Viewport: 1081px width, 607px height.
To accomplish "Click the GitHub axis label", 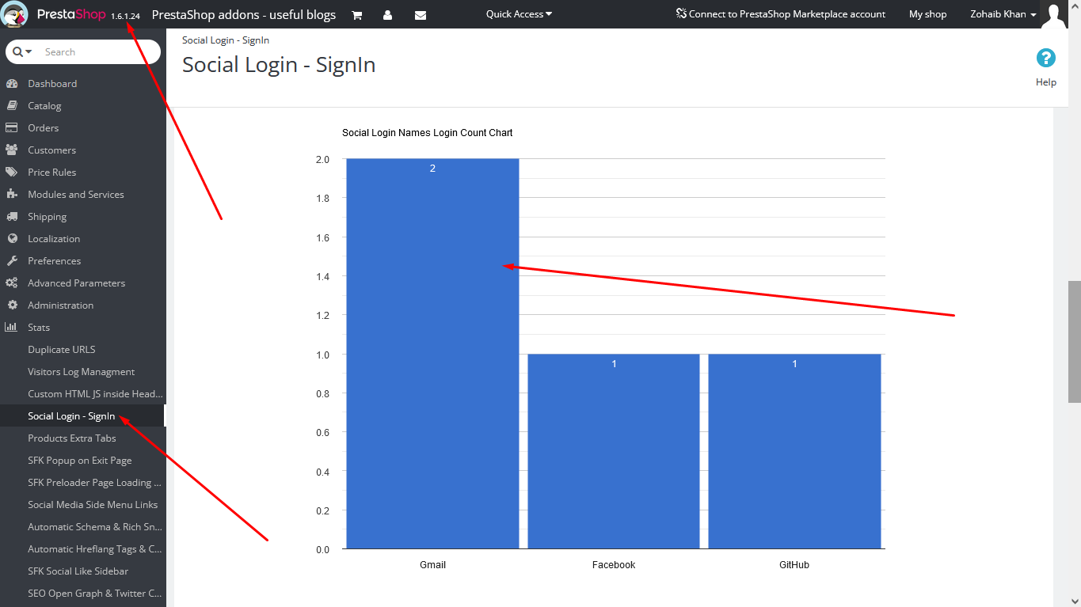I will pos(794,565).
